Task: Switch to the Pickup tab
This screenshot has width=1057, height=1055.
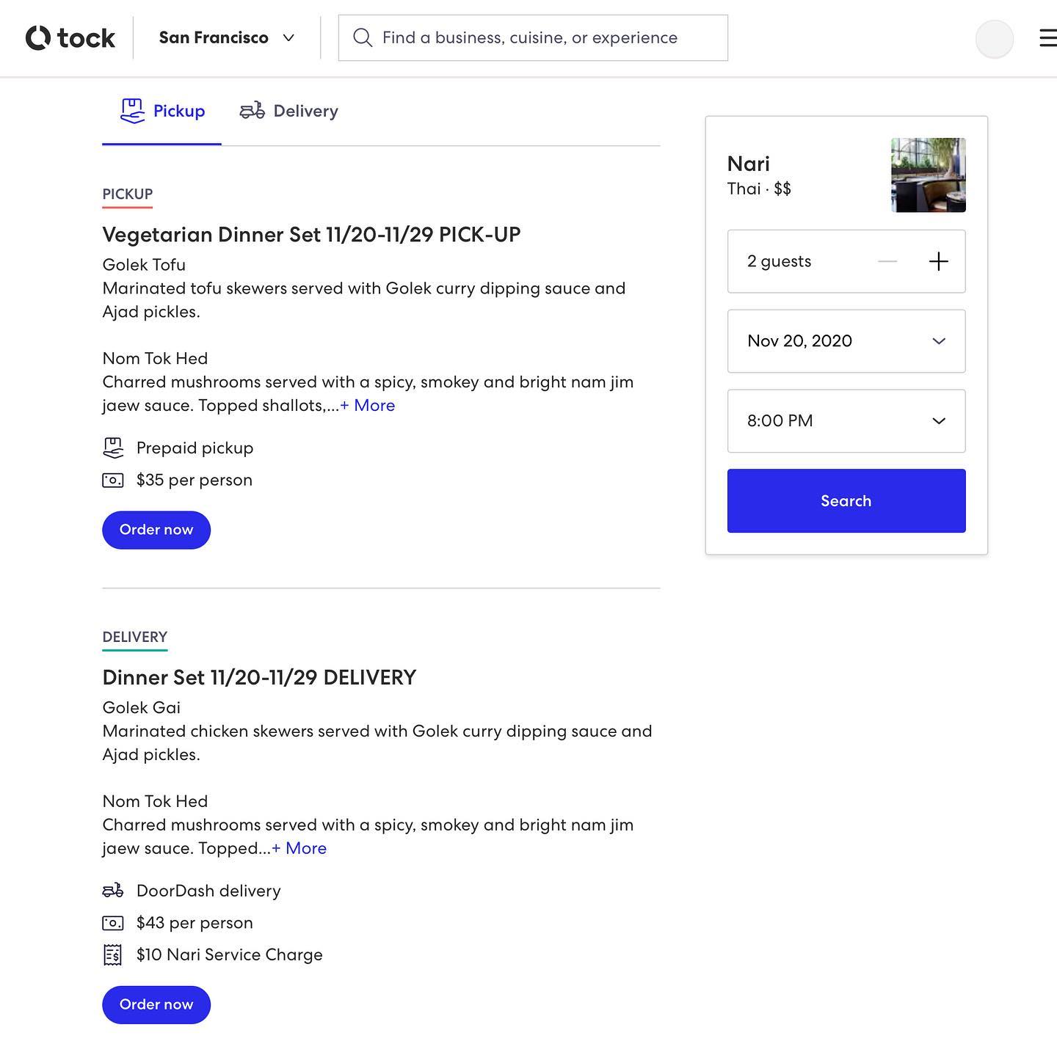Action: (x=163, y=112)
